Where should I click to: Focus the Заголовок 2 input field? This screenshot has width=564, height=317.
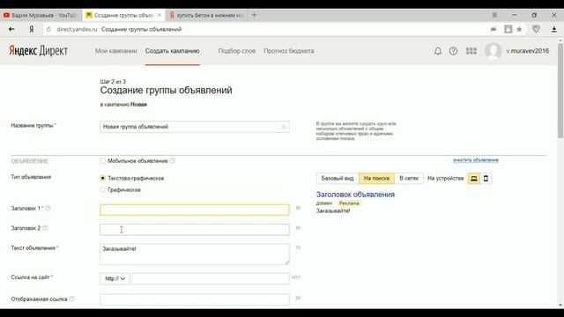click(x=195, y=230)
